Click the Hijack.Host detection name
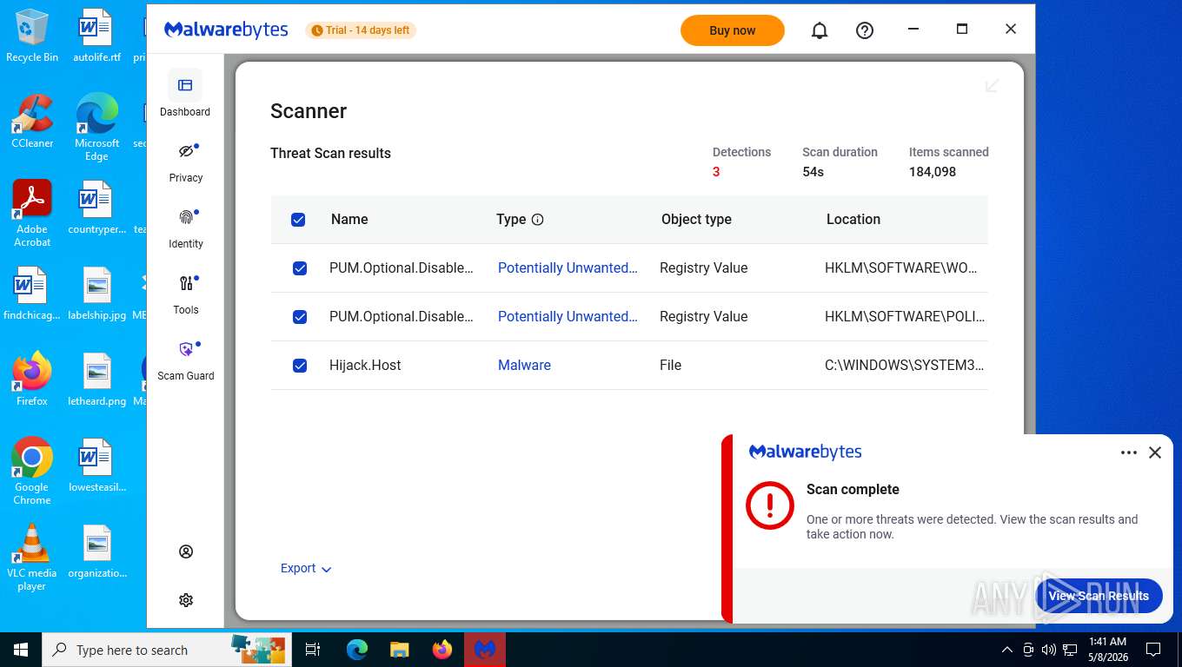 point(365,365)
